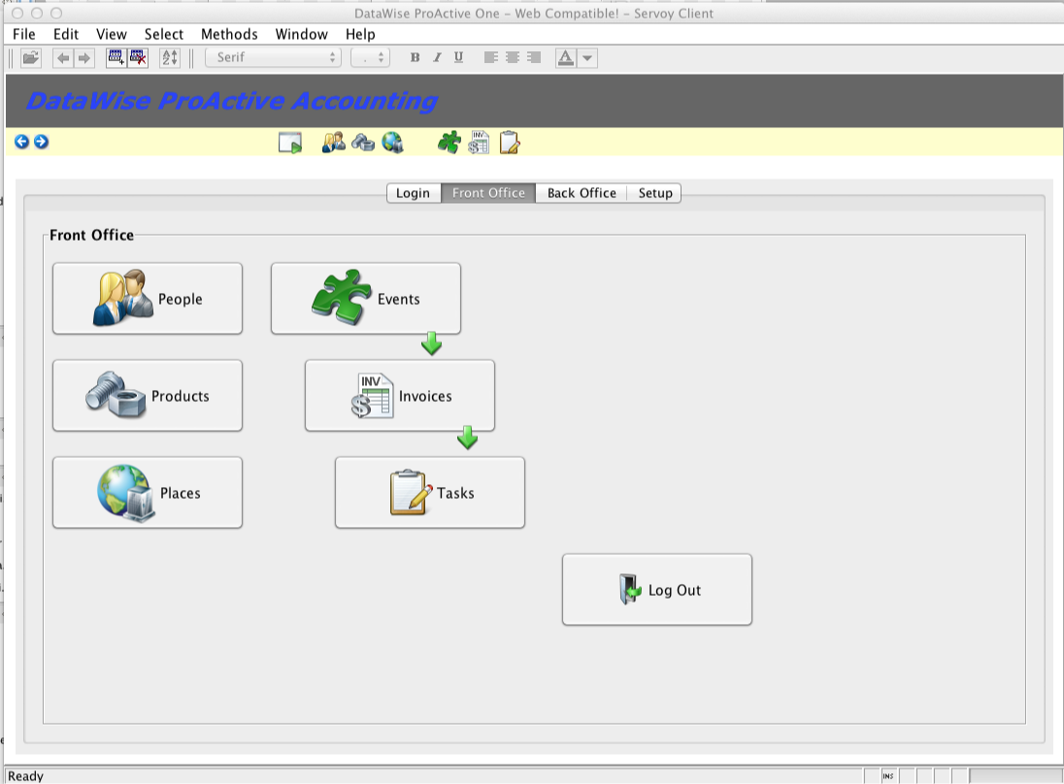Image resolution: width=1064 pixels, height=784 pixels.
Task: Click the new record toolbar icon
Action: [x=116, y=57]
